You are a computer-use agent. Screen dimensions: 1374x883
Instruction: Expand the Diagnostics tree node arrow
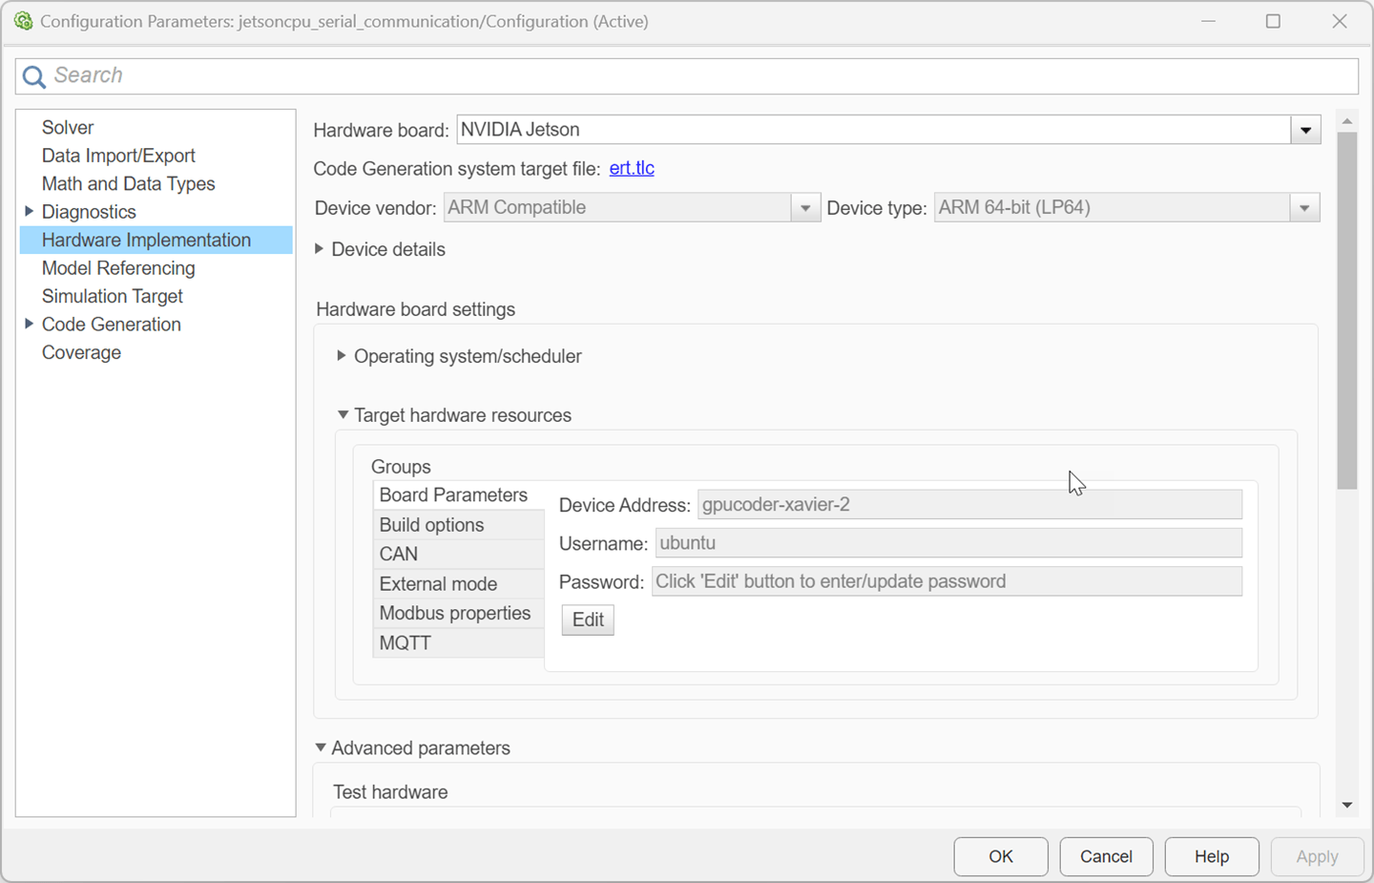point(29,212)
